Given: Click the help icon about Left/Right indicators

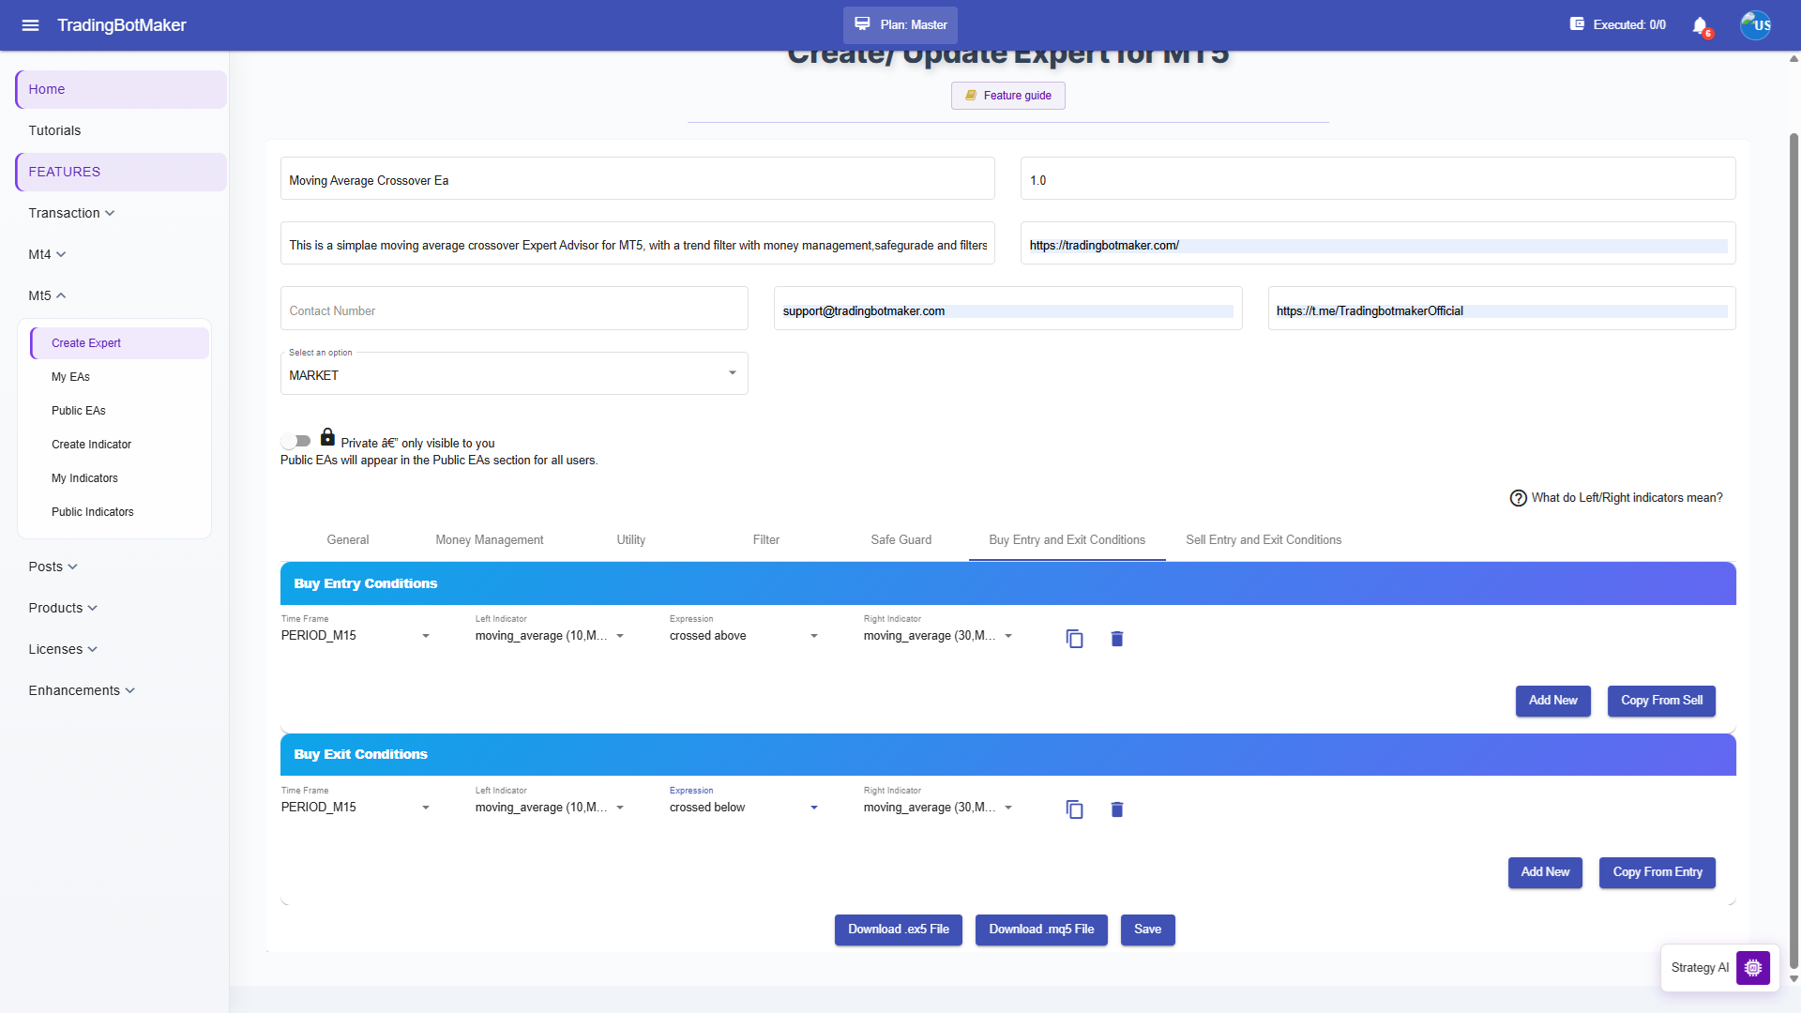Looking at the screenshot, I should click(x=1518, y=498).
